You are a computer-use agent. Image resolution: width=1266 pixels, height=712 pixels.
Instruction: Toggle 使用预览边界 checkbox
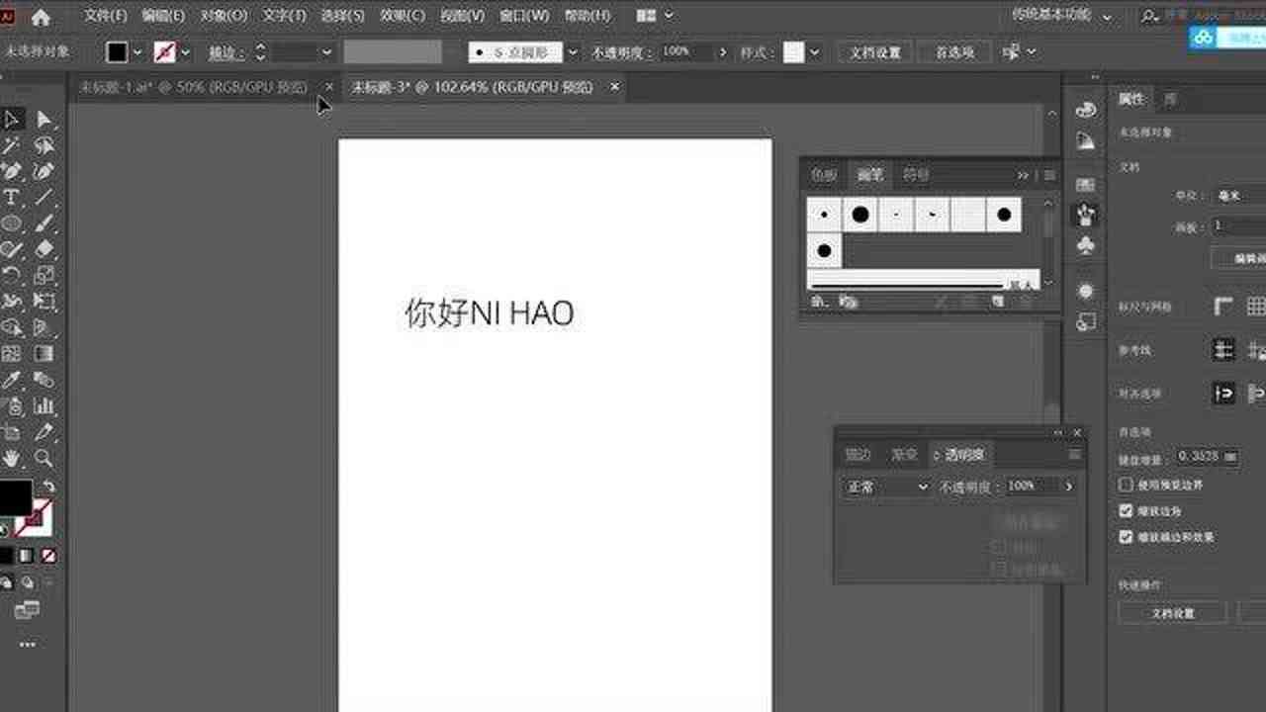point(1126,486)
